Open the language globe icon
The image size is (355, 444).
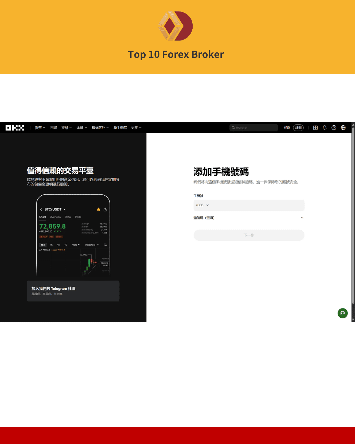pos(343,128)
